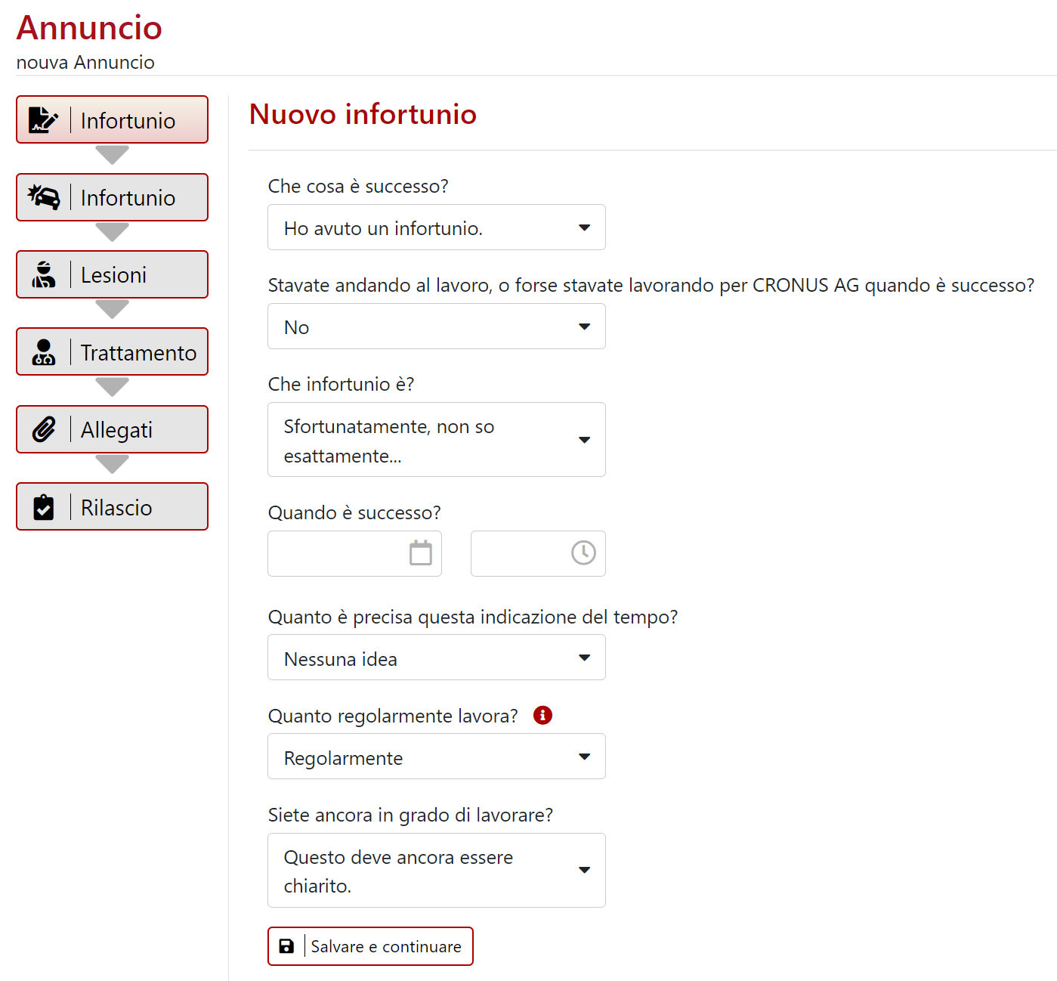Image resolution: width=1057 pixels, height=981 pixels.
Task: Click the paperclip Allegati icon
Action: (44, 429)
